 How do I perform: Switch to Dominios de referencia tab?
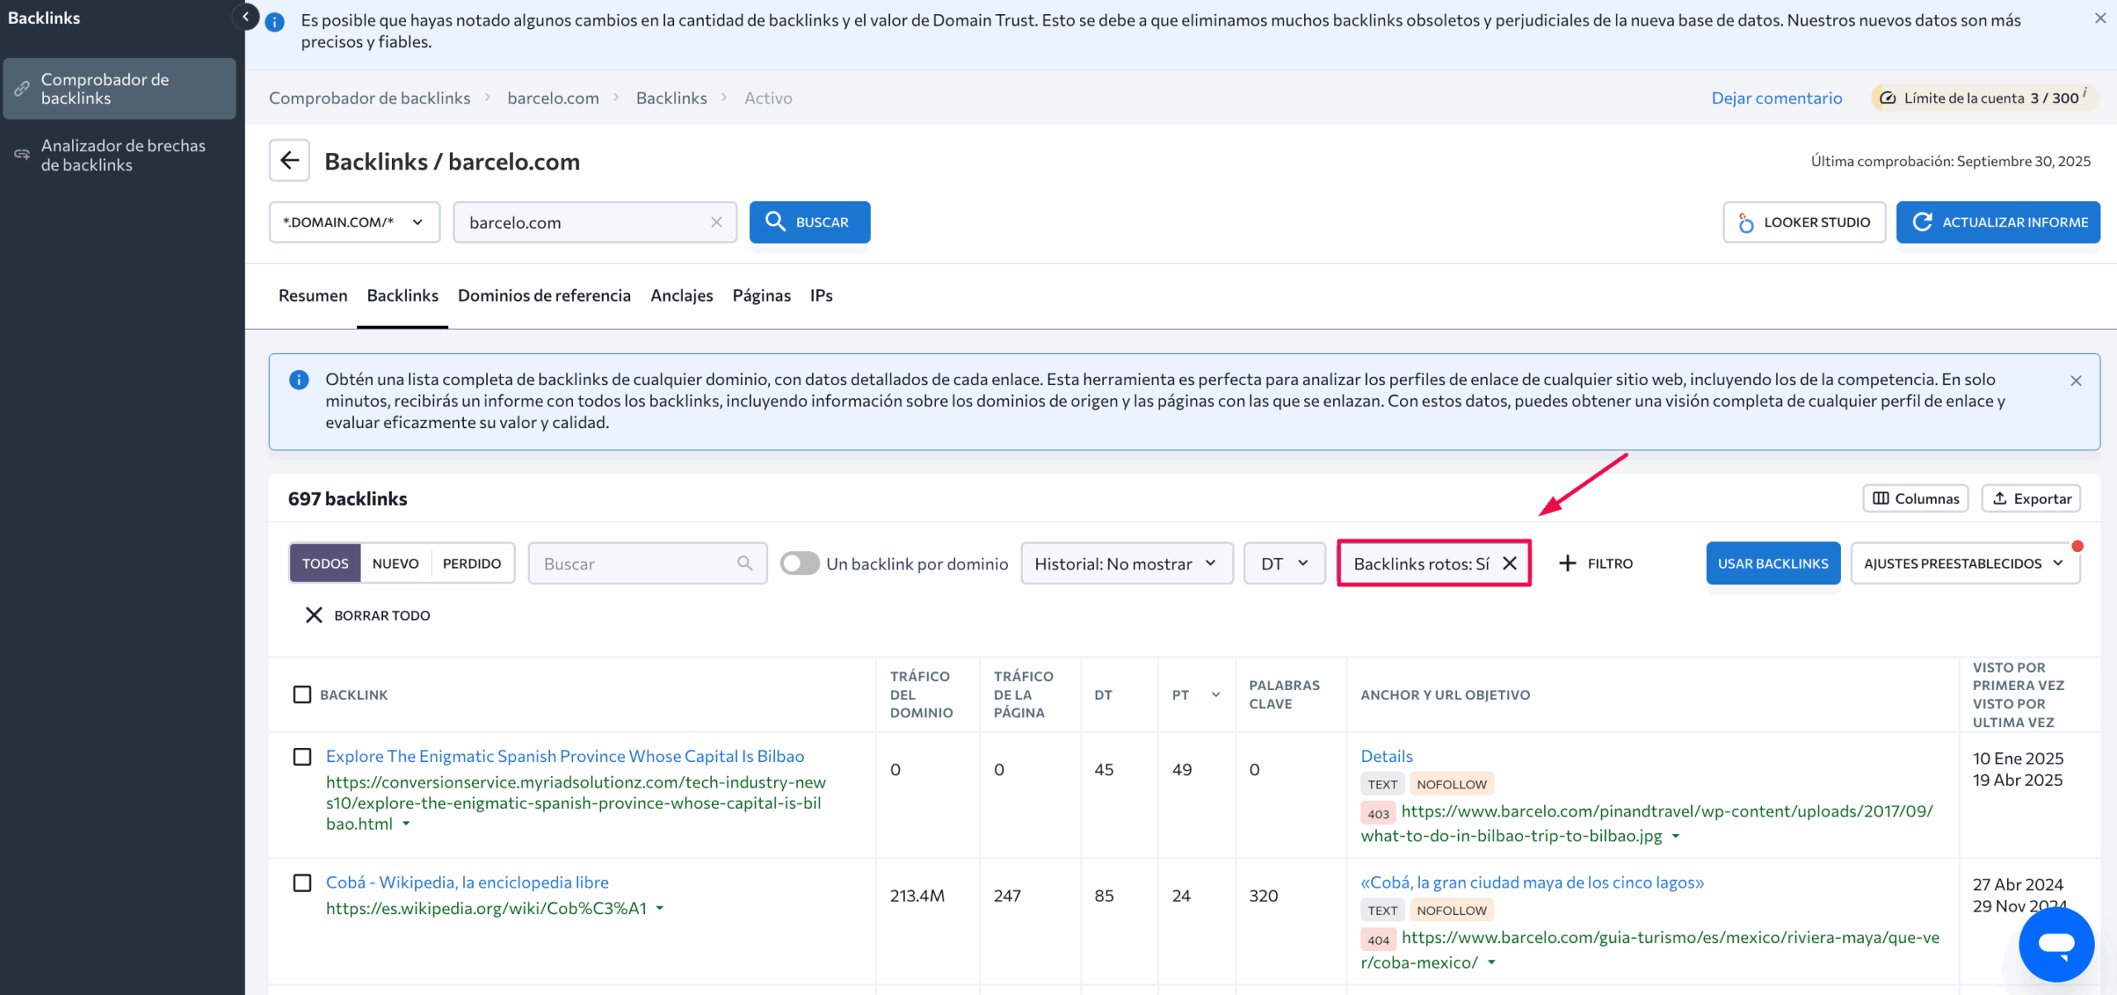point(543,296)
